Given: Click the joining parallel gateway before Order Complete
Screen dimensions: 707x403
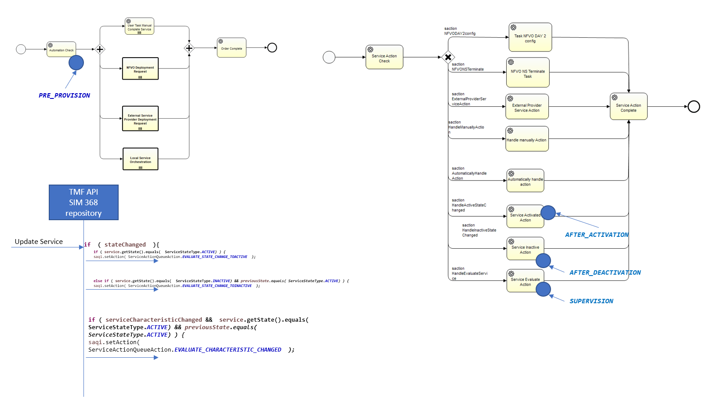Looking at the screenshot, I should [189, 48].
